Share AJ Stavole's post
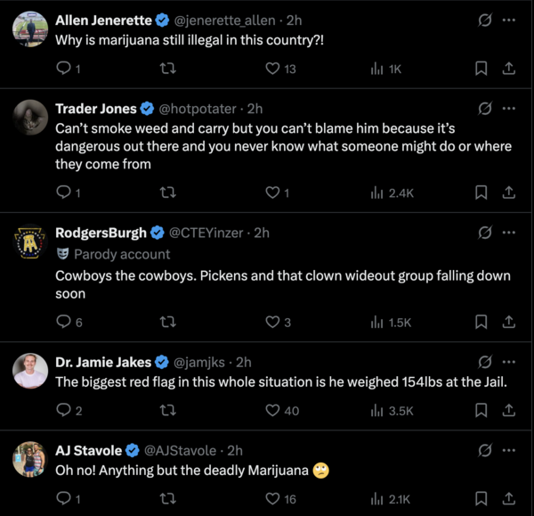Screen dimensions: 534x516 (509, 499)
